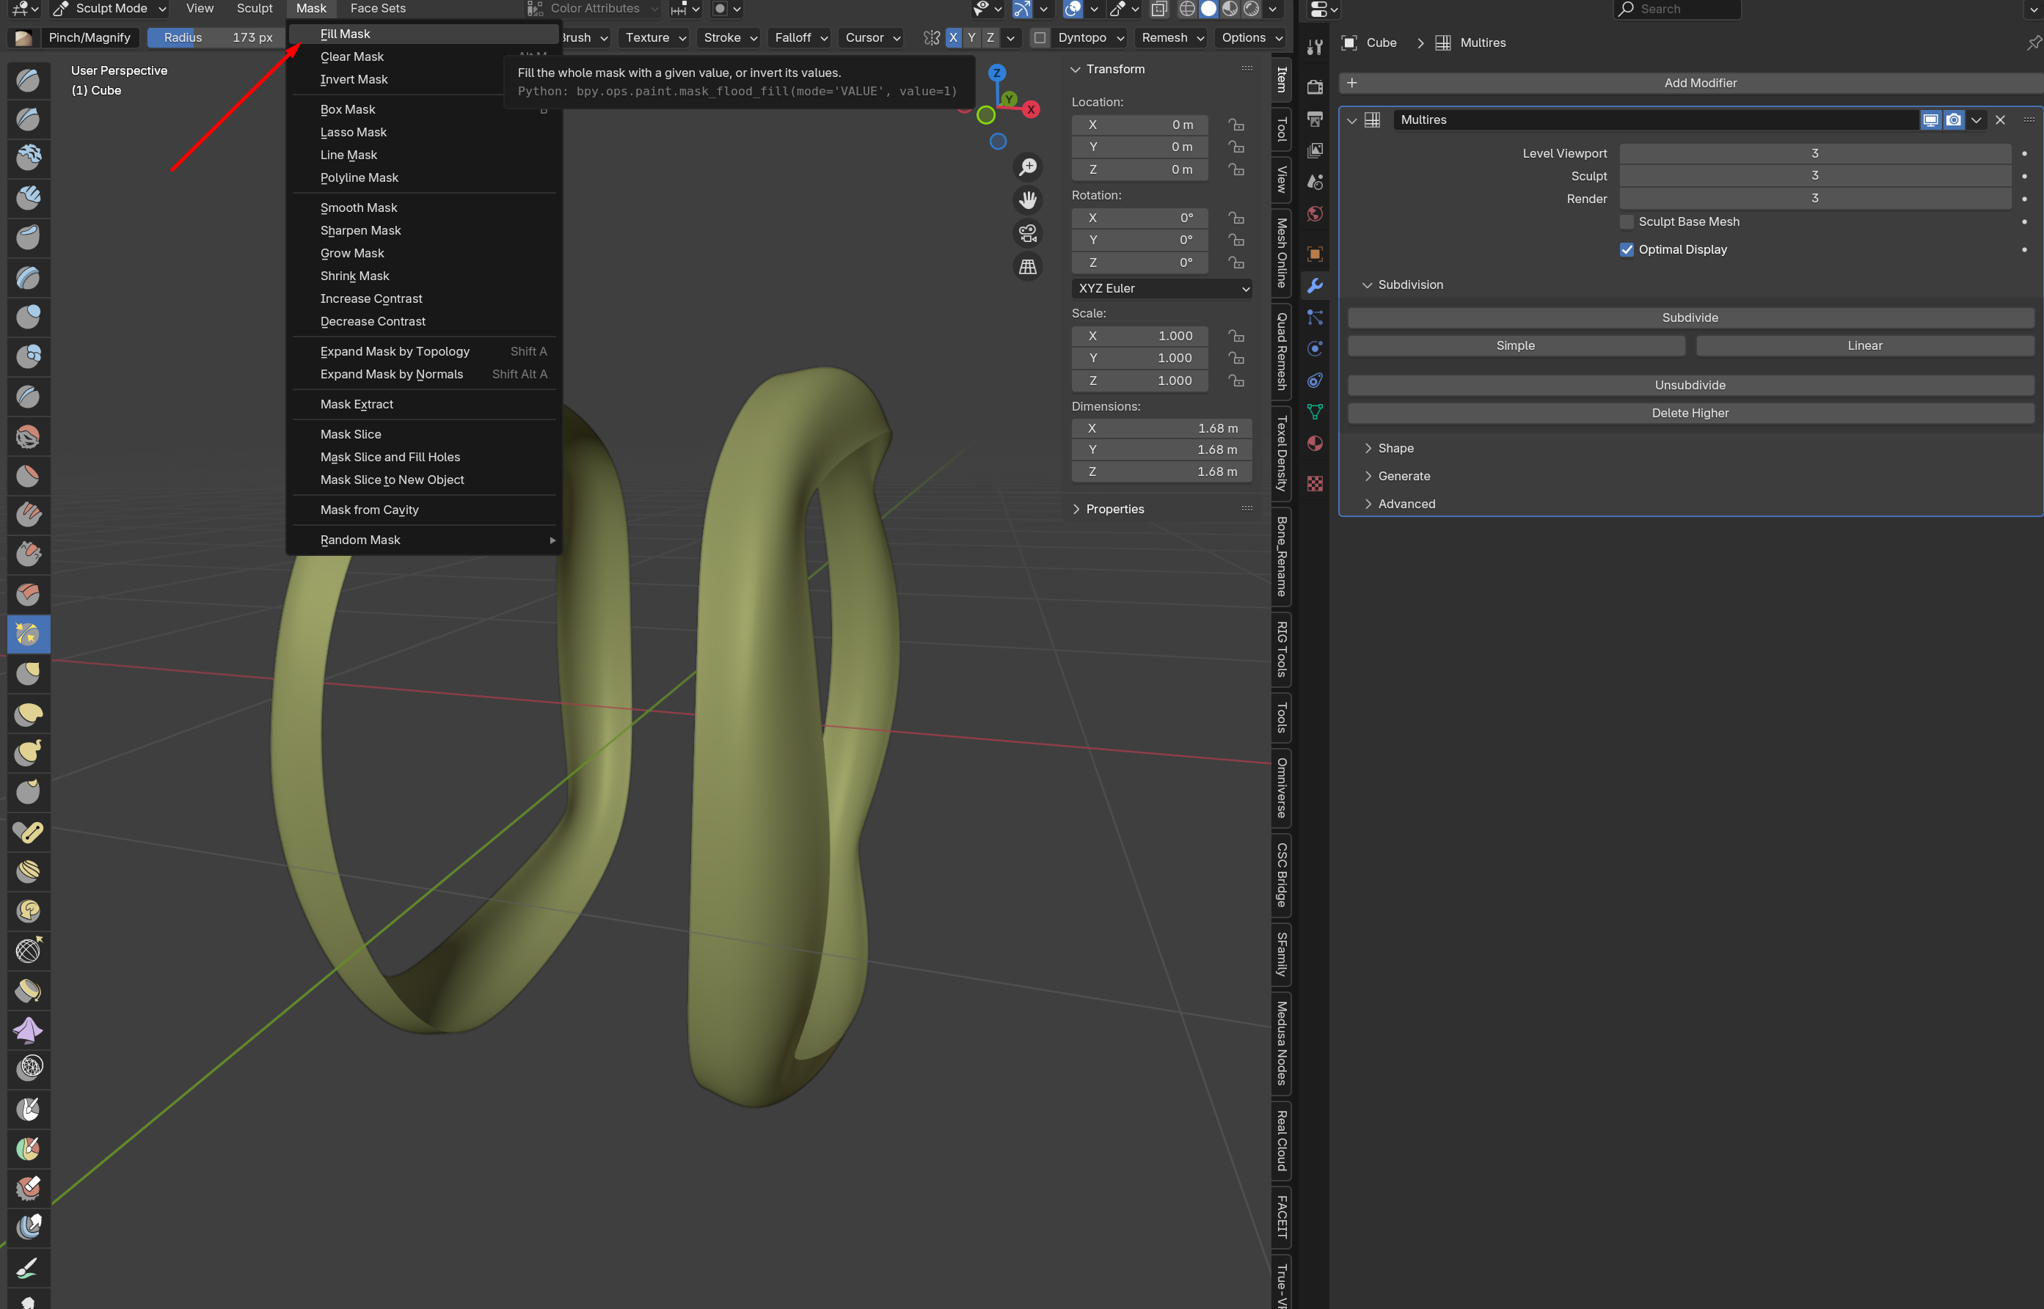Open XYZ Euler rotation mode dropdown
This screenshot has height=1309, width=2044.
(1161, 288)
